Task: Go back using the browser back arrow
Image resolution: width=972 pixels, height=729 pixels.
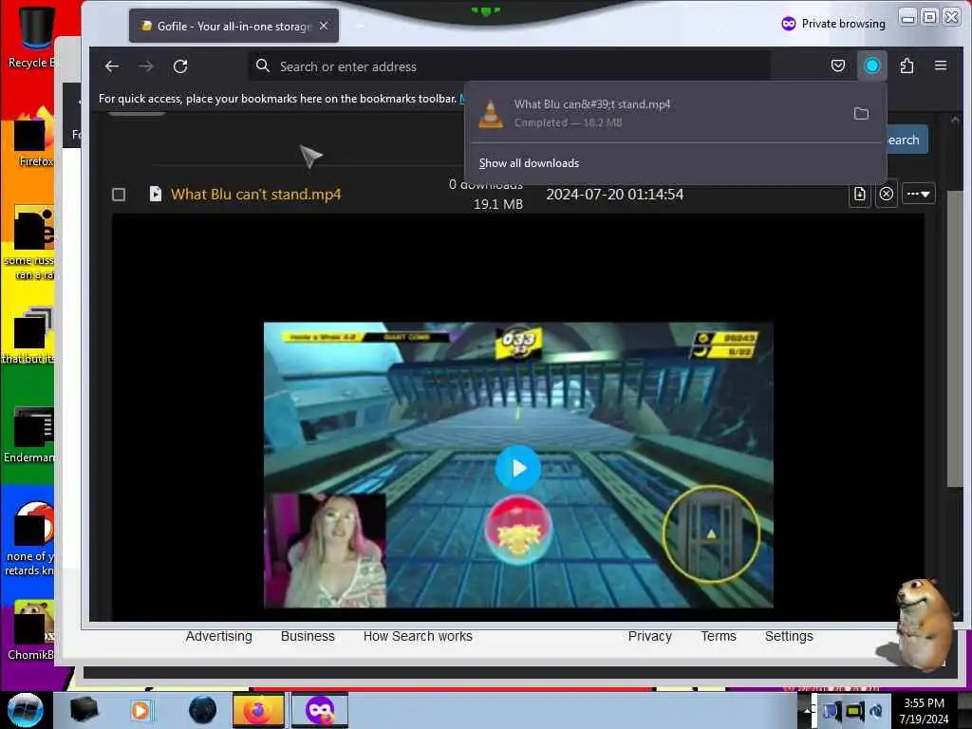Action: coord(112,66)
